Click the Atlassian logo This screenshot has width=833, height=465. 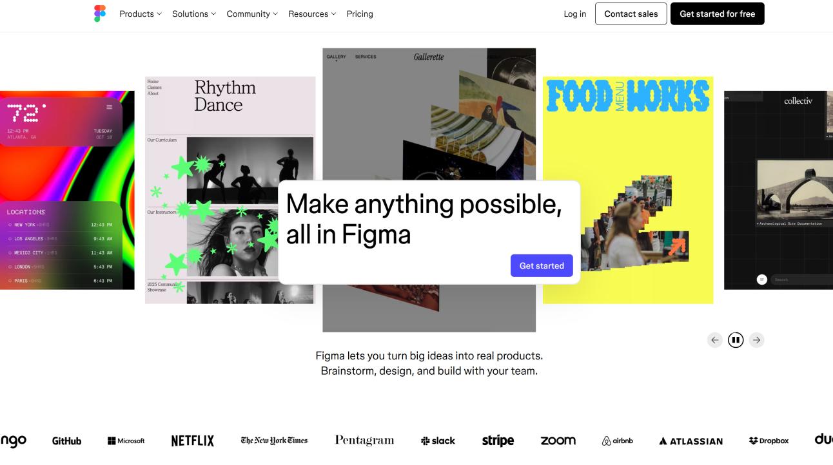coord(691,441)
